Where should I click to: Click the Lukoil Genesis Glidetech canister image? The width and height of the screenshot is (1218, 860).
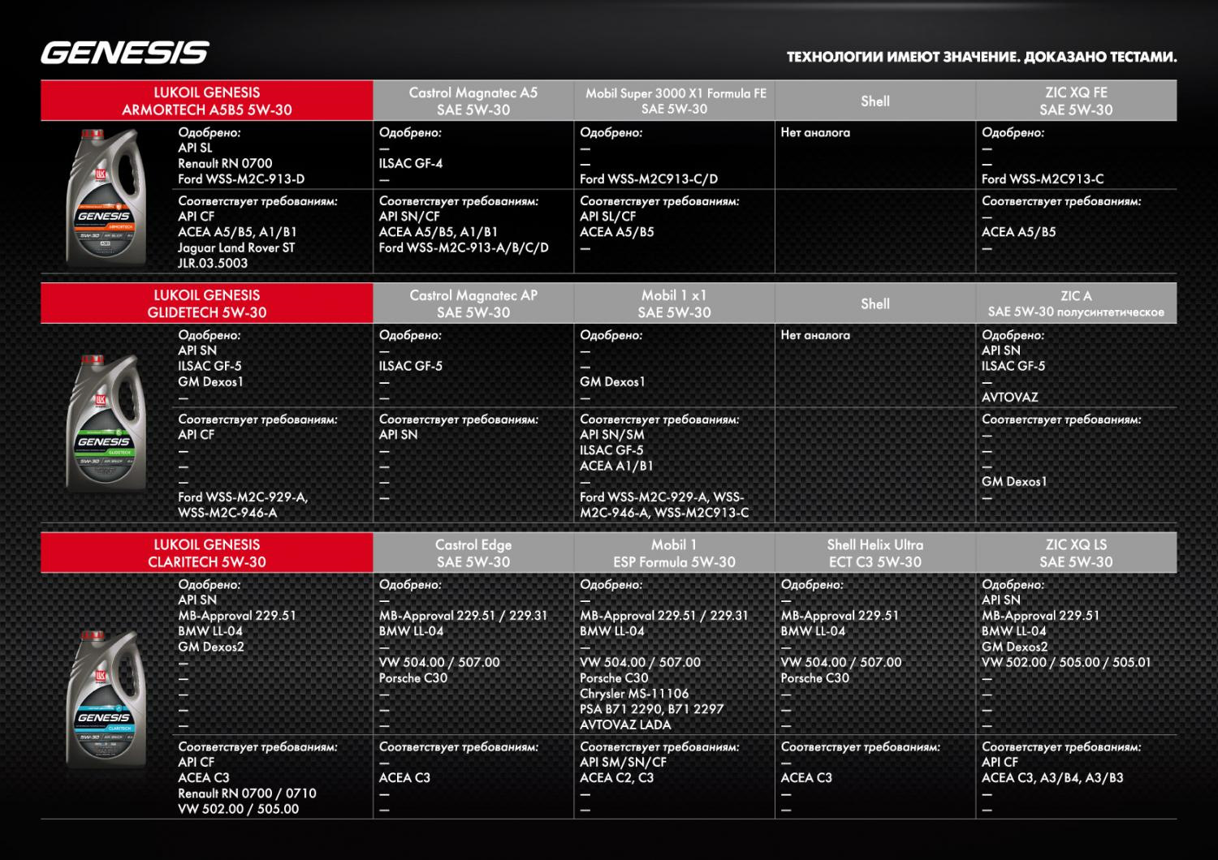click(x=106, y=424)
